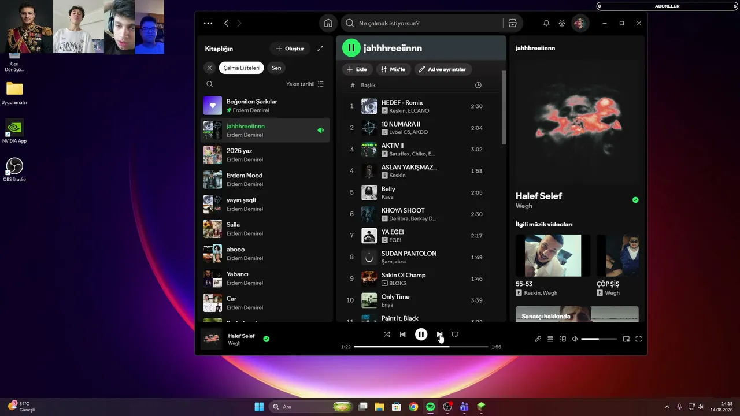Open the Spotify three-dot main menu
Viewport: 740px width, 416px height.
[x=208, y=23]
